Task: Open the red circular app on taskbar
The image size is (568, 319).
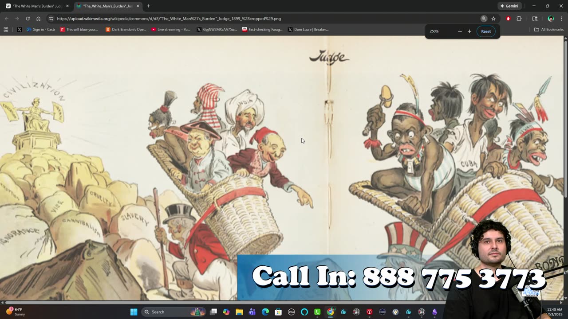Action: click(369, 312)
